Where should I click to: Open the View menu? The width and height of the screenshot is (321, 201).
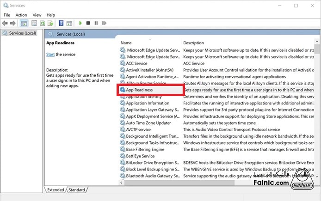[37, 15]
